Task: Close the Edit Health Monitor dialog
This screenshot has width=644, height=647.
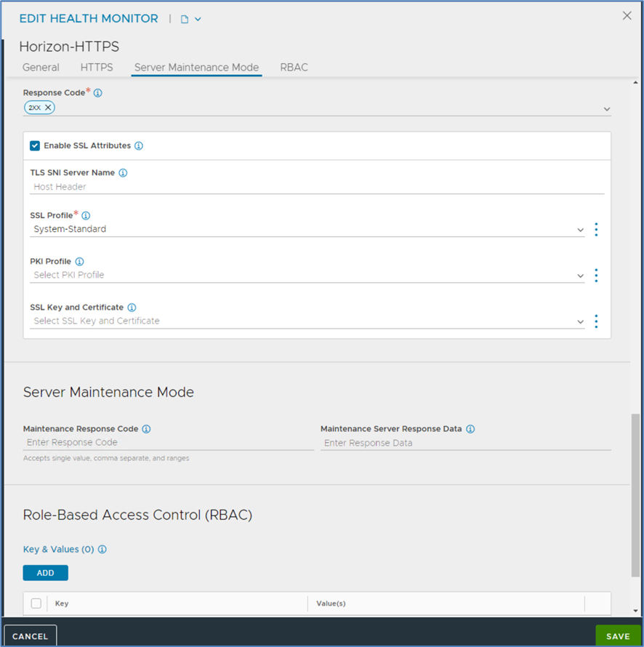Action: point(627,16)
